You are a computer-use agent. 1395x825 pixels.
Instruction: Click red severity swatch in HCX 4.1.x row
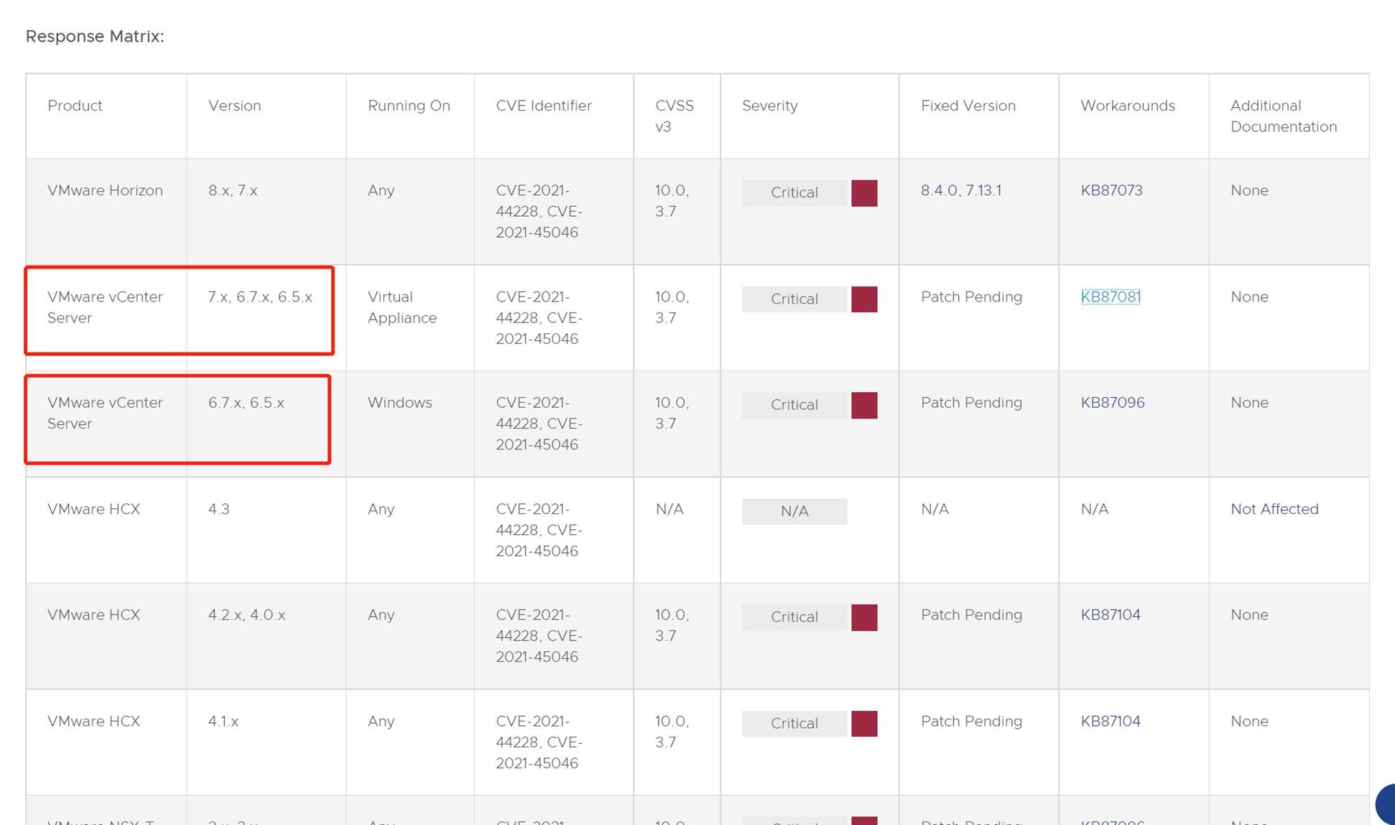[864, 724]
